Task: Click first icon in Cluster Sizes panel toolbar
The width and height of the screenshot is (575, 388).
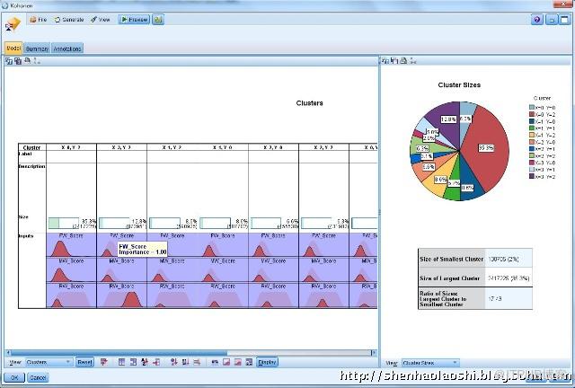Action: click(x=385, y=61)
